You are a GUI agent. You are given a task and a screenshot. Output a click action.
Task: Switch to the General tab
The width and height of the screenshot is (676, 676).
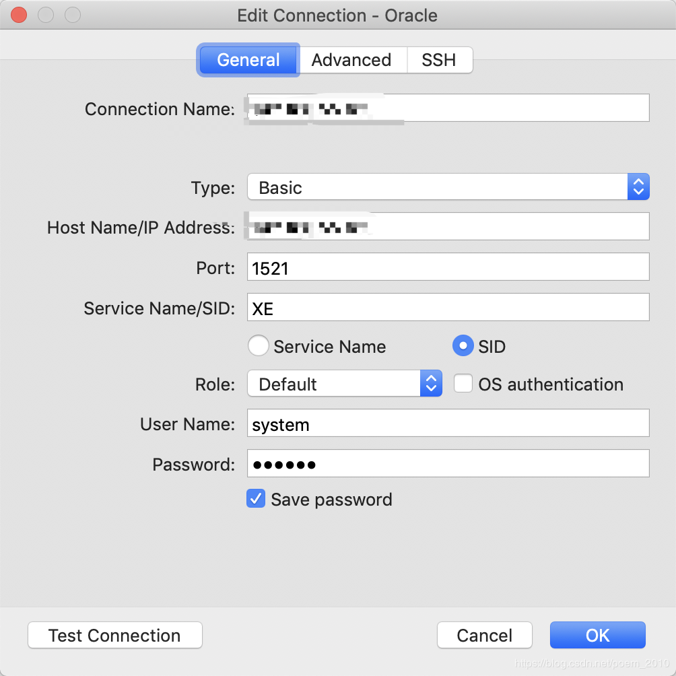tap(248, 60)
